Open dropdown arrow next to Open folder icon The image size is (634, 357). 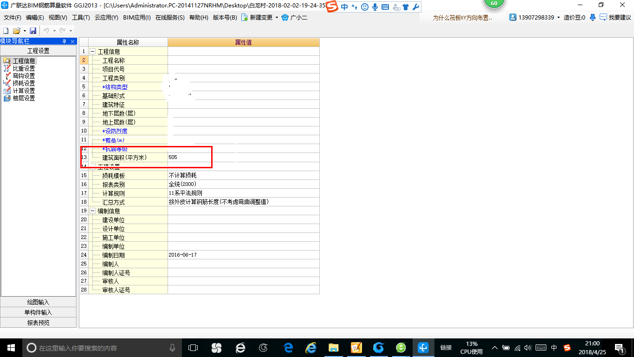point(24,31)
